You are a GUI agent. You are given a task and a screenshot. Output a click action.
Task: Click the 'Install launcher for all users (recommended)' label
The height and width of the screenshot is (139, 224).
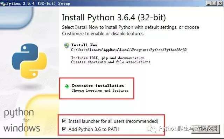[113, 121]
